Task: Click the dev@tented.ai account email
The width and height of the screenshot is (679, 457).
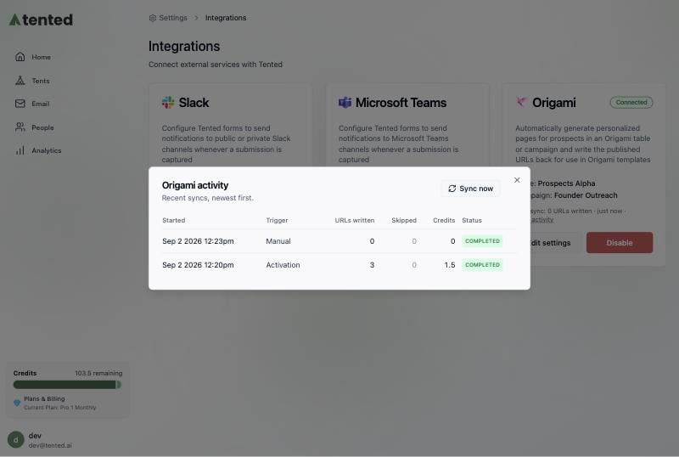Action: [50, 445]
